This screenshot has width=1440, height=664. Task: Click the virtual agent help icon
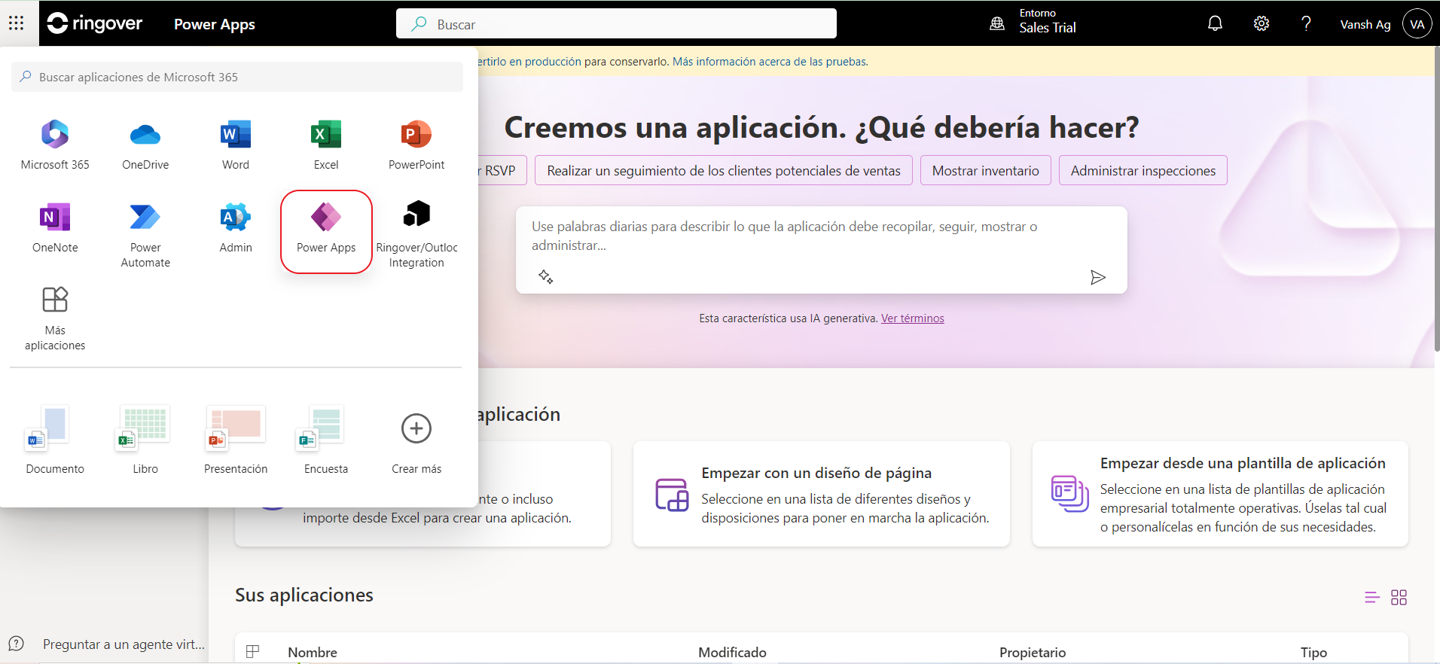pos(17,644)
